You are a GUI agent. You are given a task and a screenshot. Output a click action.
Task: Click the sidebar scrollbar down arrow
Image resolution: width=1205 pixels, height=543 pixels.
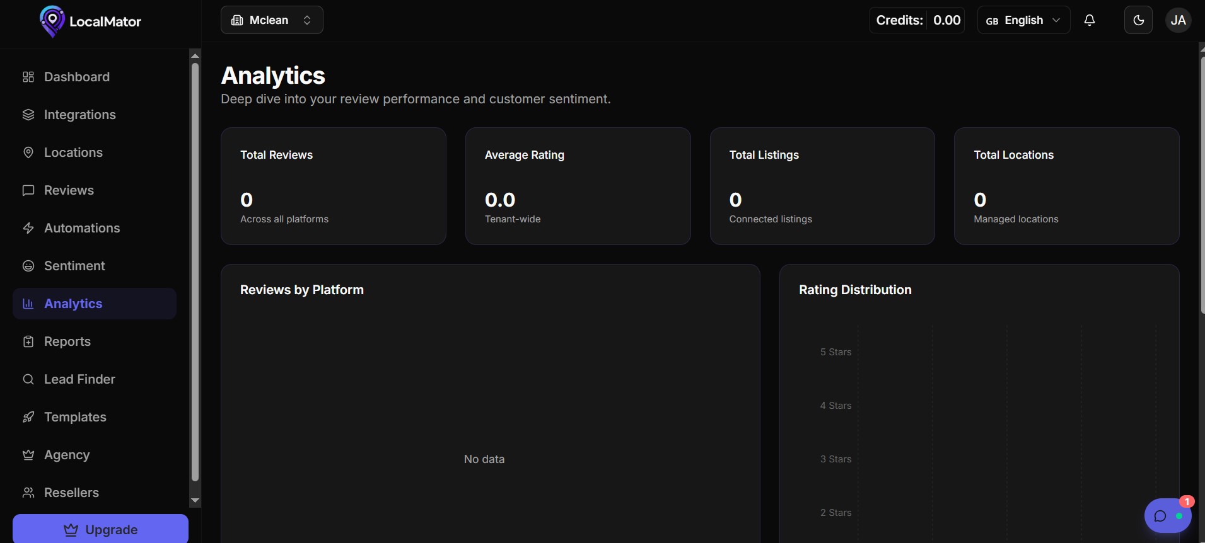(195, 500)
